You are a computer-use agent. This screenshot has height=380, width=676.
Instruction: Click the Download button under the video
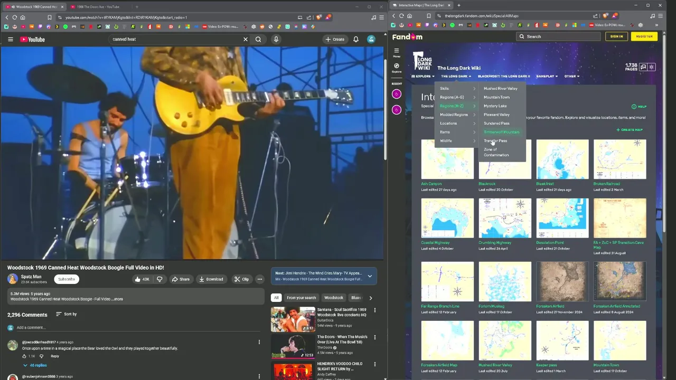coord(211,279)
